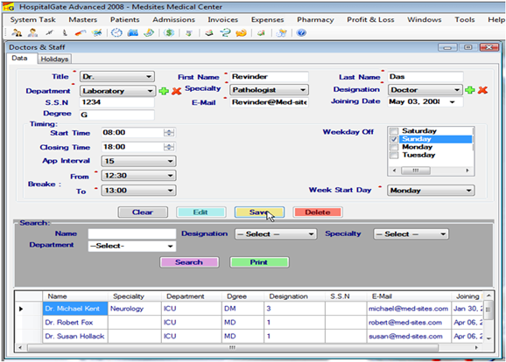Click the red Delete button
The width and height of the screenshot is (506, 362).
318,212
